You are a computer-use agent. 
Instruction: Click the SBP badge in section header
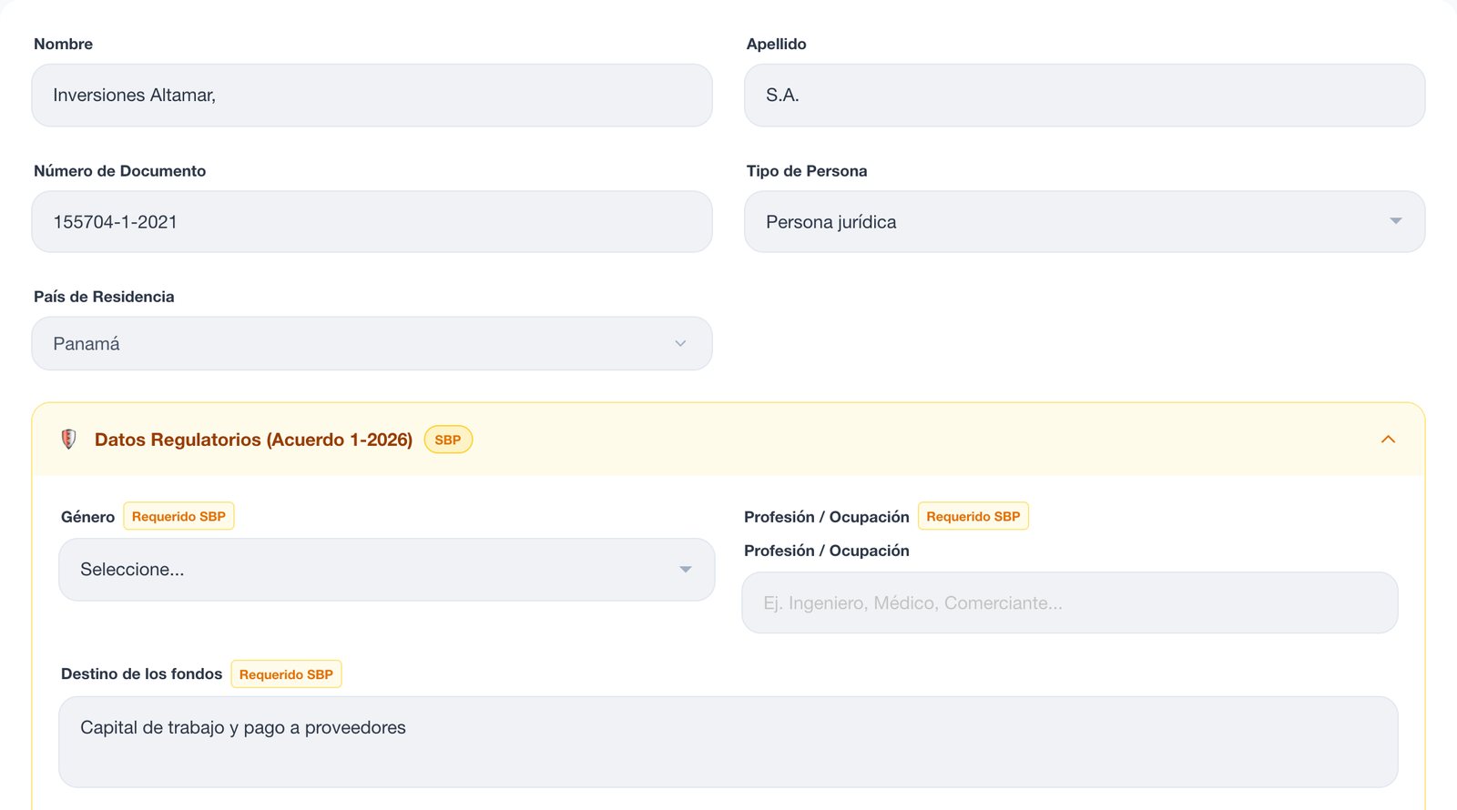coord(448,440)
